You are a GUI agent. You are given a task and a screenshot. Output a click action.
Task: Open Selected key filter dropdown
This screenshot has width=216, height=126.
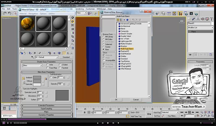coord(178,112)
